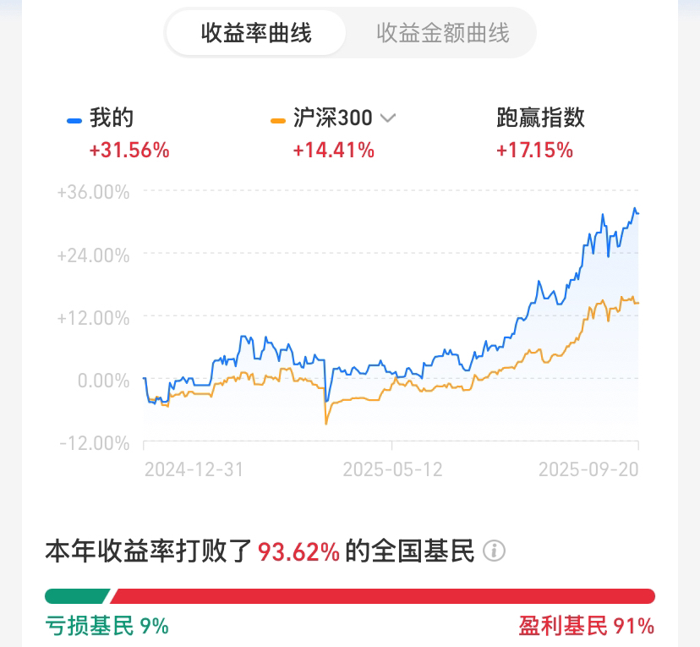The width and height of the screenshot is (700, 647).
Task: Switch to the 收益金额曲线 tab
Action: [x=442, y=33]
